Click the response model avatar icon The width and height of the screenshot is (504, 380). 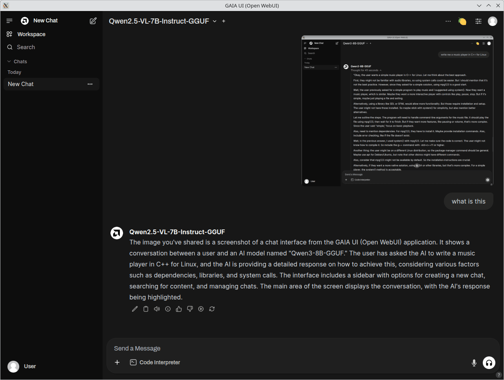tap(117, 233)
